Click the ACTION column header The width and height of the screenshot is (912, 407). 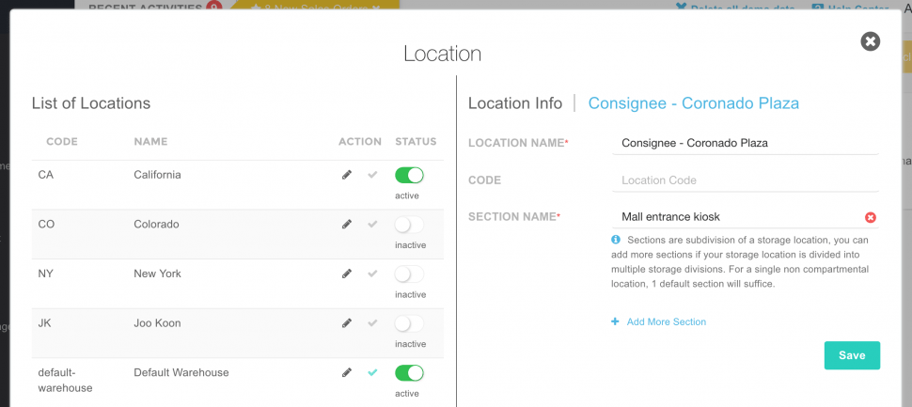coord(360,141)
